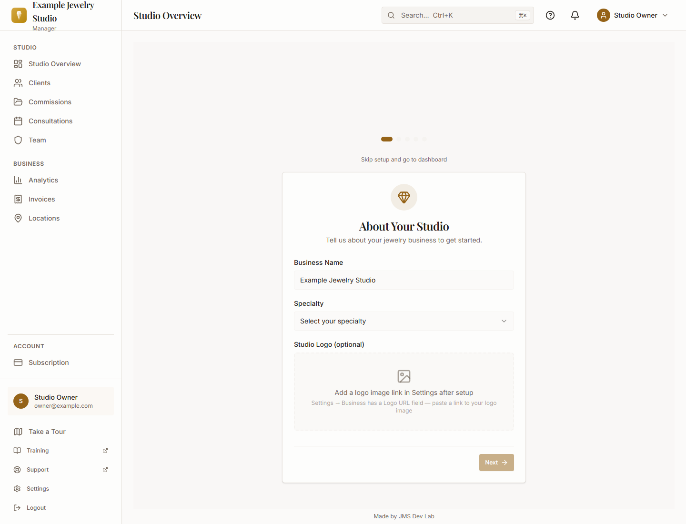The image size is (686, 524).
Task: Click the Invoices receipt icon
Action: 18,199
